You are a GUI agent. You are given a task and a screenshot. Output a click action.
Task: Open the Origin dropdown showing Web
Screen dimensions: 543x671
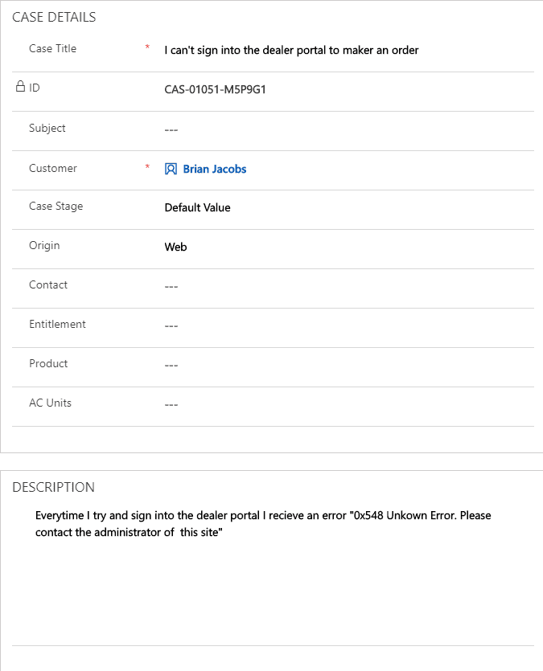point(348,248)
